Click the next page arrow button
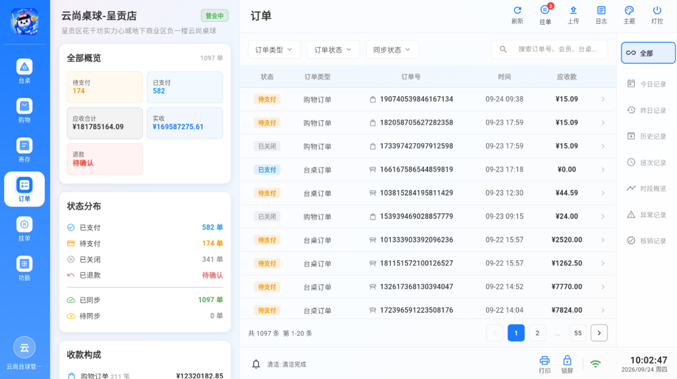 tap(599, 333)
